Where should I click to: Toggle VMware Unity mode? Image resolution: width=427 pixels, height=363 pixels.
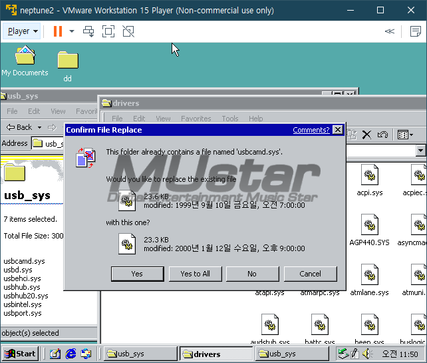[x=128, y=31]
